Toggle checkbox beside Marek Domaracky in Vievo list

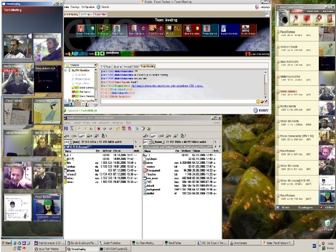click(278, 136)
